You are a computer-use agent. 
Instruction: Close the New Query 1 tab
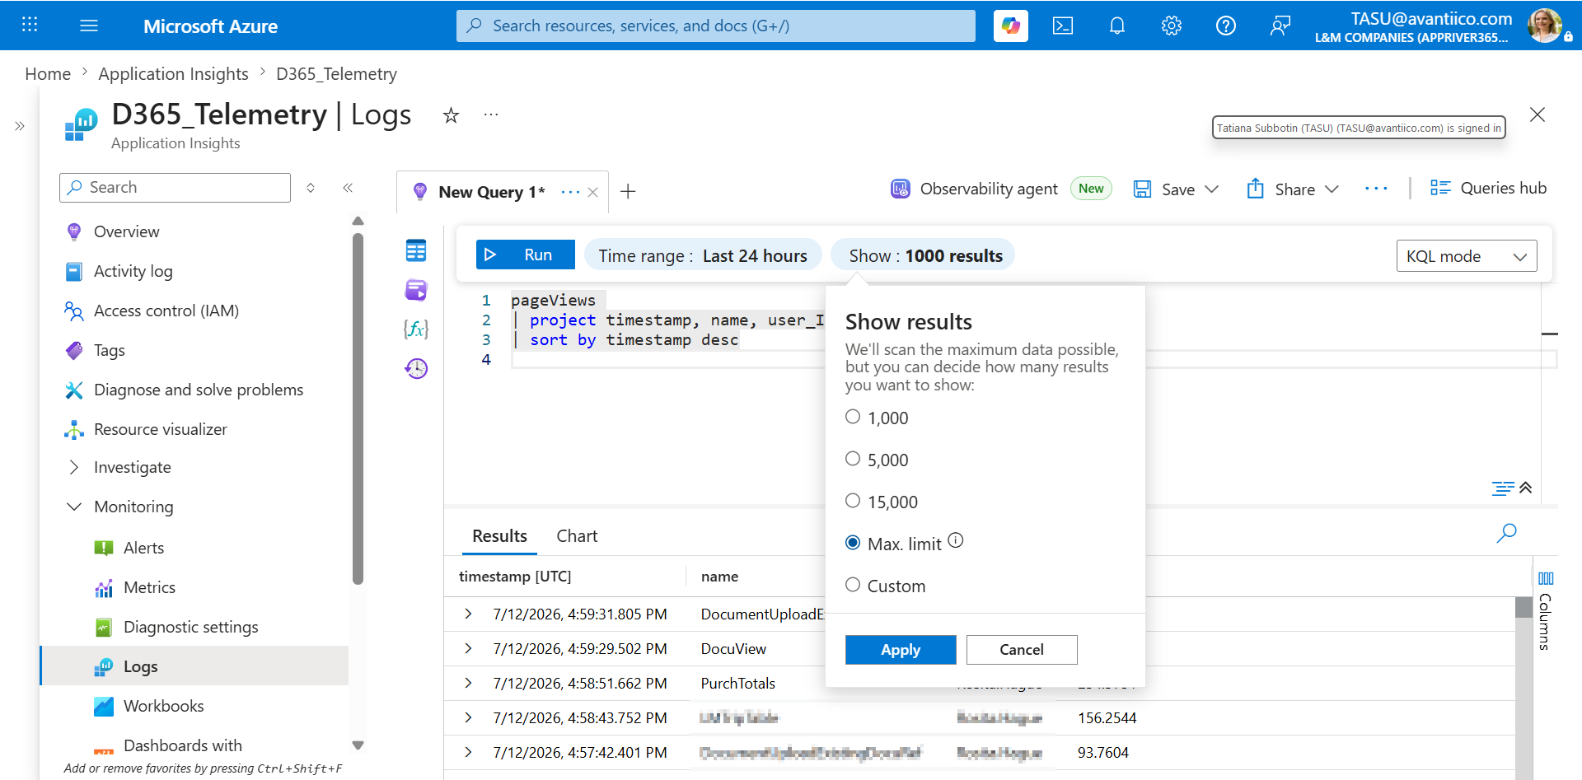click(592, 193)
